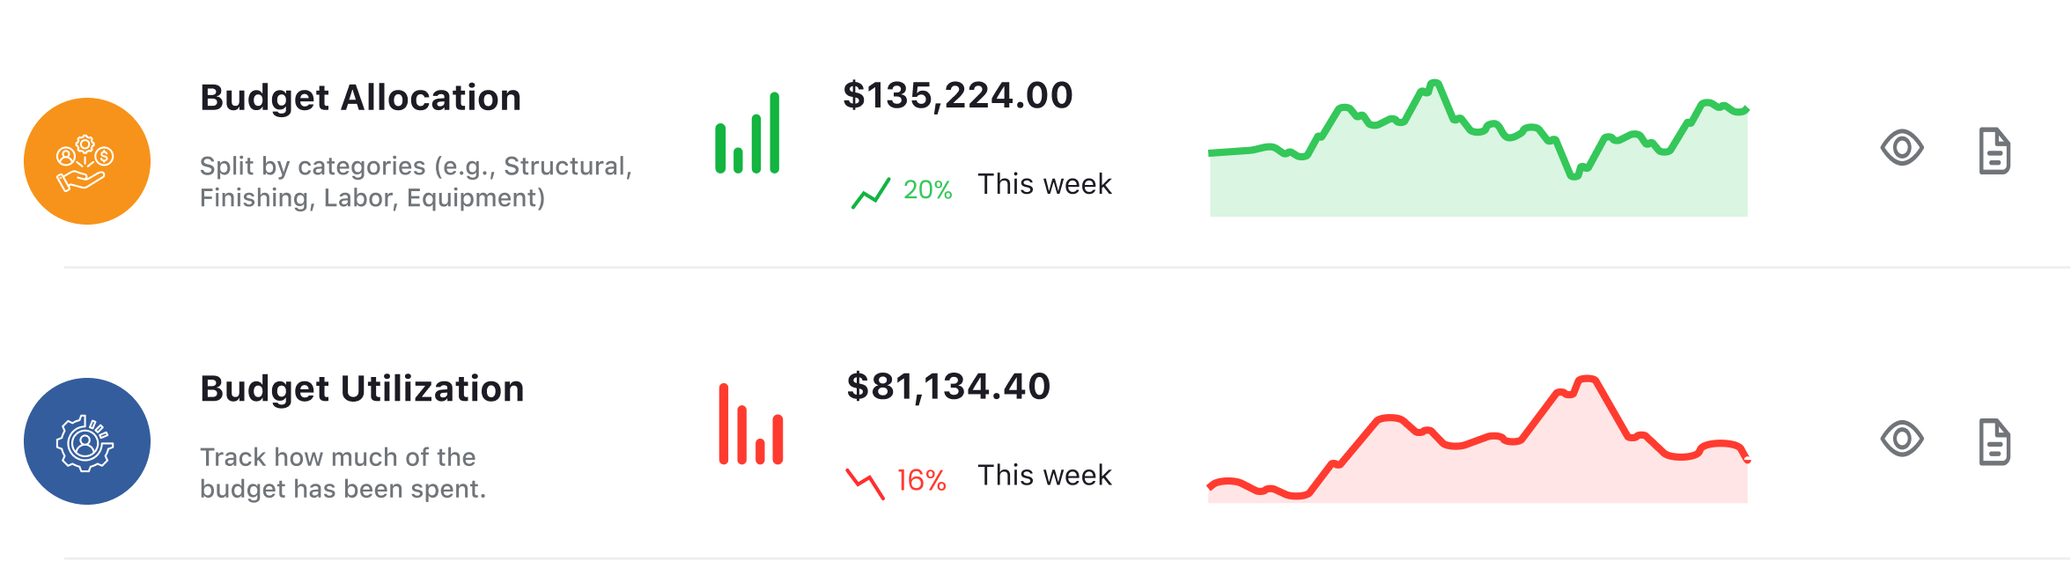Click the 16% decrease indicator
The width and height of the screenshot is (2071, 584).
pyautogui.click(x=921, y=480)
